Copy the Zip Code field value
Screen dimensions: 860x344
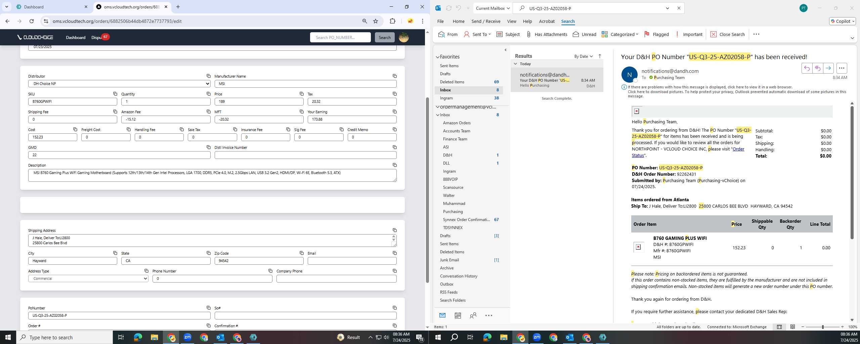pyautogui.click(x=301, y=253)
